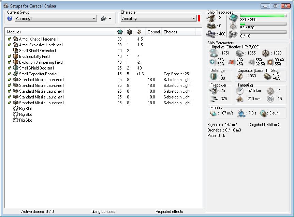Image resolution: width=294 pixels, height=217 pixels.
Task: Click the warp speed icon showing 3 au/s
Action: click(x=263, y=113)
